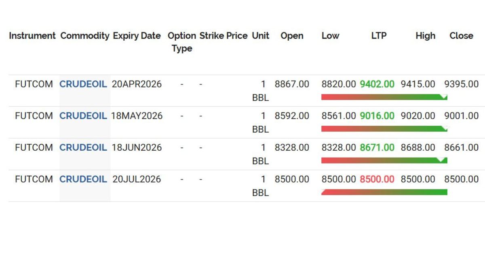Viewport: 485px width, 272px height.
Task: Sort by the Commodity column header
Action: click(x=84, y=36)
